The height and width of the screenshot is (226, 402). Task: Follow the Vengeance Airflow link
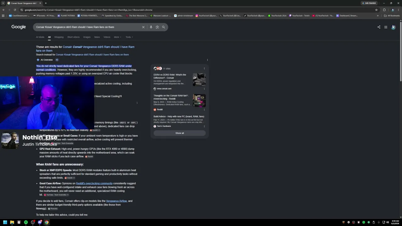point(117,201)
